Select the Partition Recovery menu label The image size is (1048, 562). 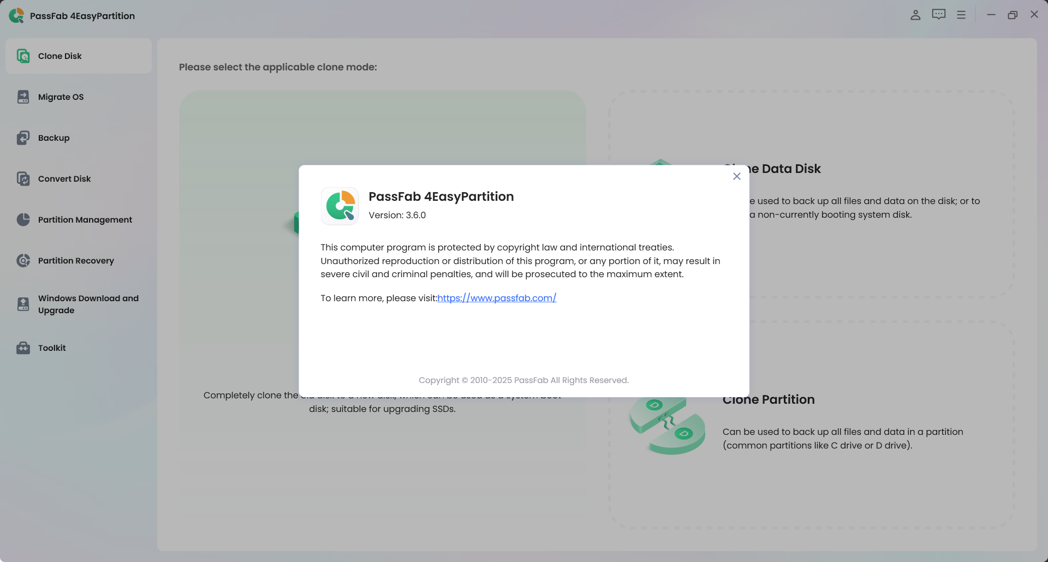coord(76,260)
